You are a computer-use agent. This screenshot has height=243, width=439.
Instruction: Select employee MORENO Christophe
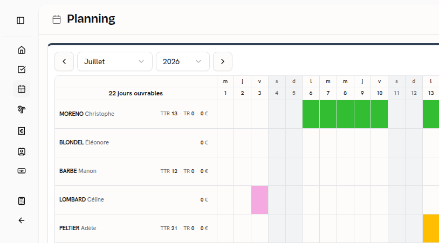(87, 114)
